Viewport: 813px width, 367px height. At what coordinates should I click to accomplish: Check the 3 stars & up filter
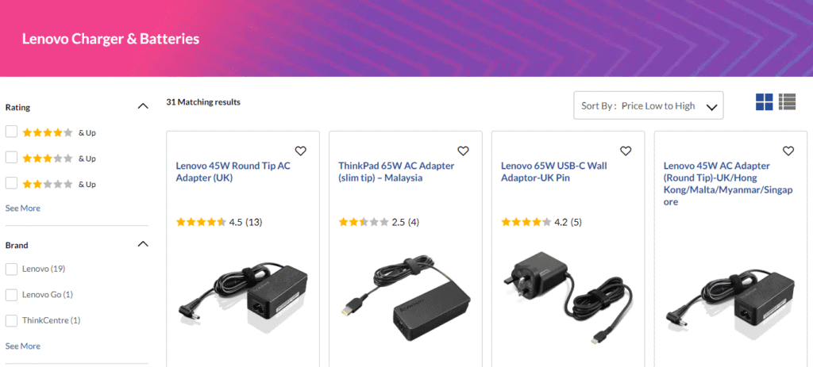click(12, 158)
